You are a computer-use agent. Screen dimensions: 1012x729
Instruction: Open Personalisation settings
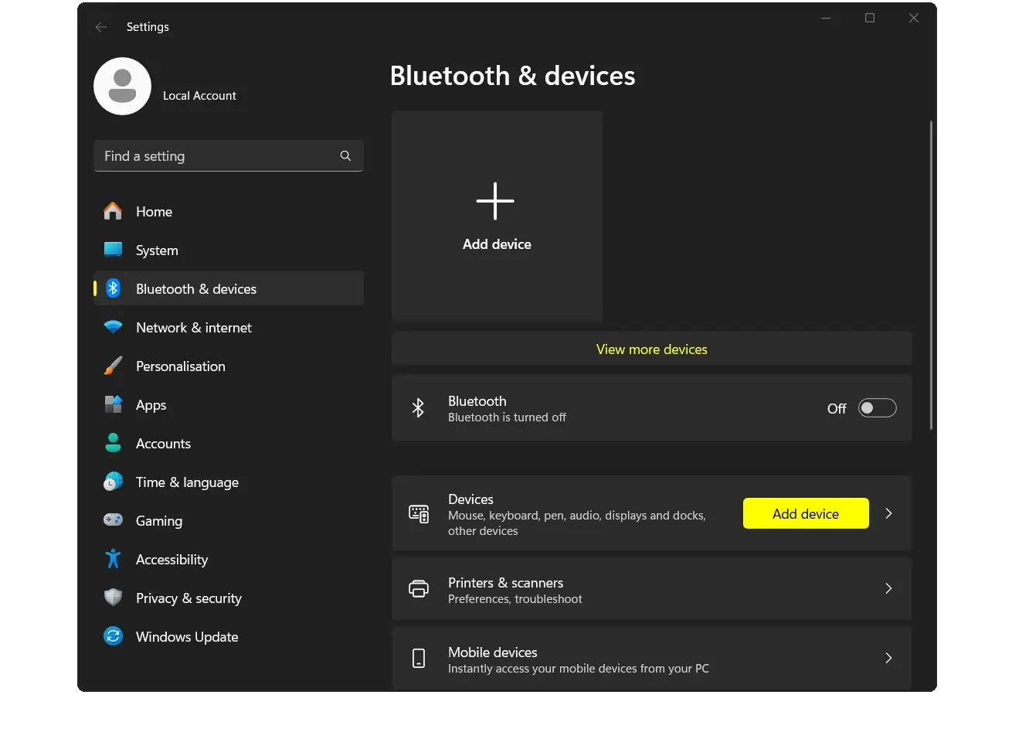point(229,366)
